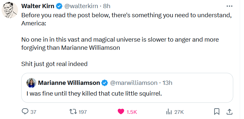Click Marianne Williamson's small avatar
The height and width of the screenshot is (119, 244).
click(x=31, y=83)
